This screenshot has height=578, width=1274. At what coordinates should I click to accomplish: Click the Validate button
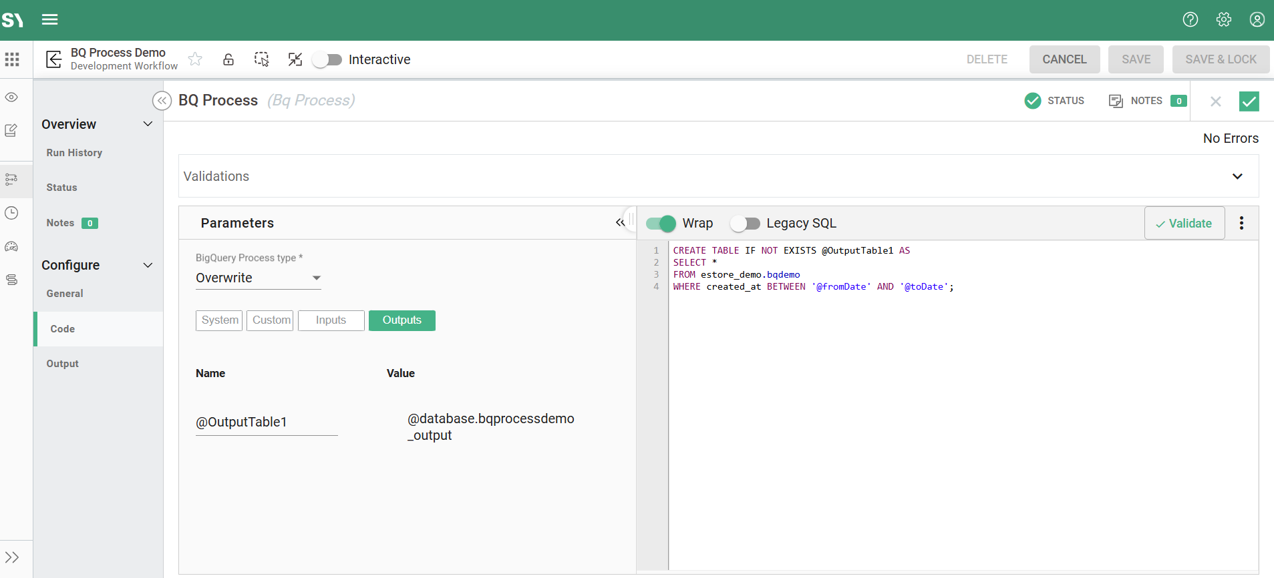1184,224
